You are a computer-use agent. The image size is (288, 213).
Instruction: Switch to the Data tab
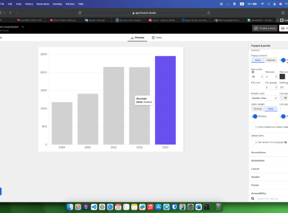tap(157, 37)
